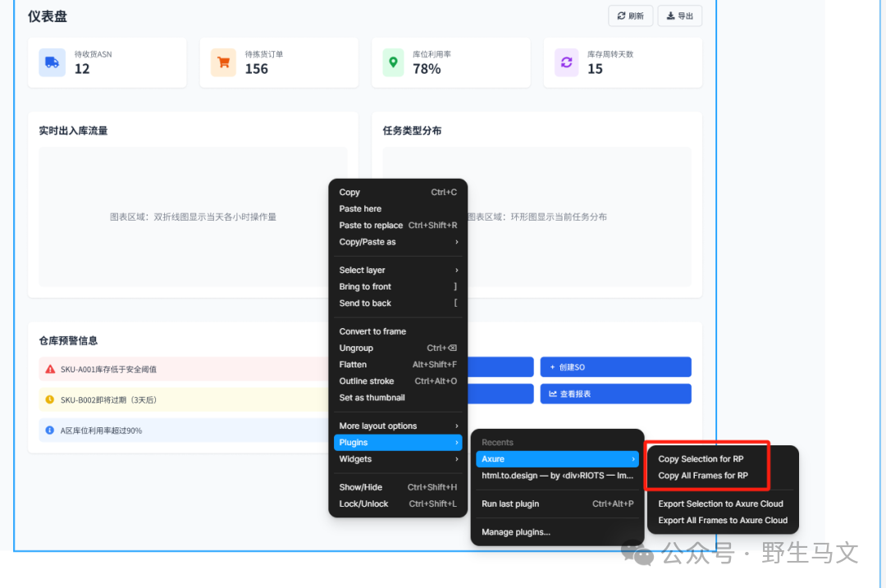Choose Export Selection to Axure Cloud

pos(720,504)
